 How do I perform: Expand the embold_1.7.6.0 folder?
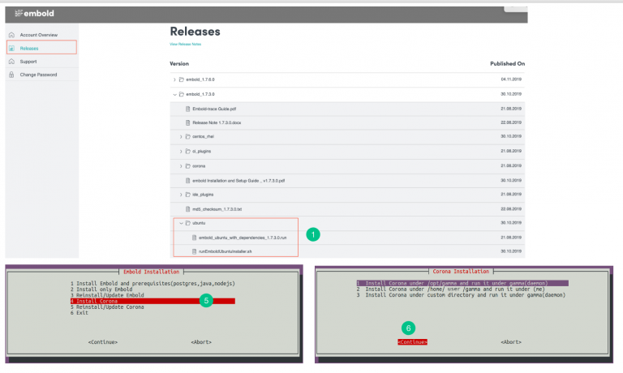(174, 79)
